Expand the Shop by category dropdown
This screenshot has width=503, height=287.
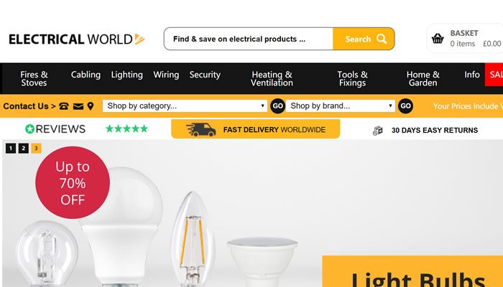(x=185, y=106)
